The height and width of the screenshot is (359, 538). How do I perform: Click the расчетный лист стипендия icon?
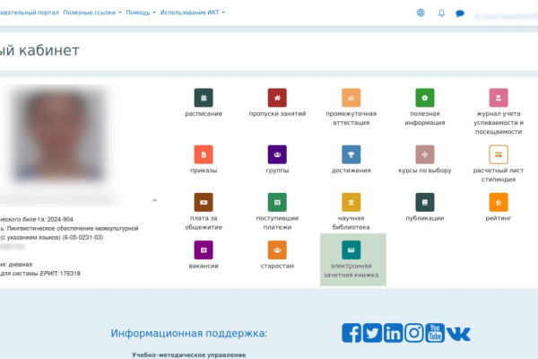[498, 154]
